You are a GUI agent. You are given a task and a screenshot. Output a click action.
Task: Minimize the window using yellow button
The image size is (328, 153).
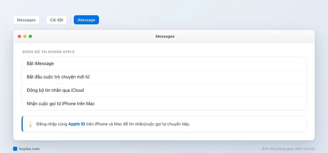click(25, 36)
